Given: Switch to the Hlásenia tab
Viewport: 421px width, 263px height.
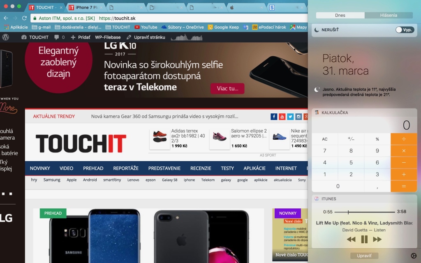Looking at the screenshot, I should (389, 15).
